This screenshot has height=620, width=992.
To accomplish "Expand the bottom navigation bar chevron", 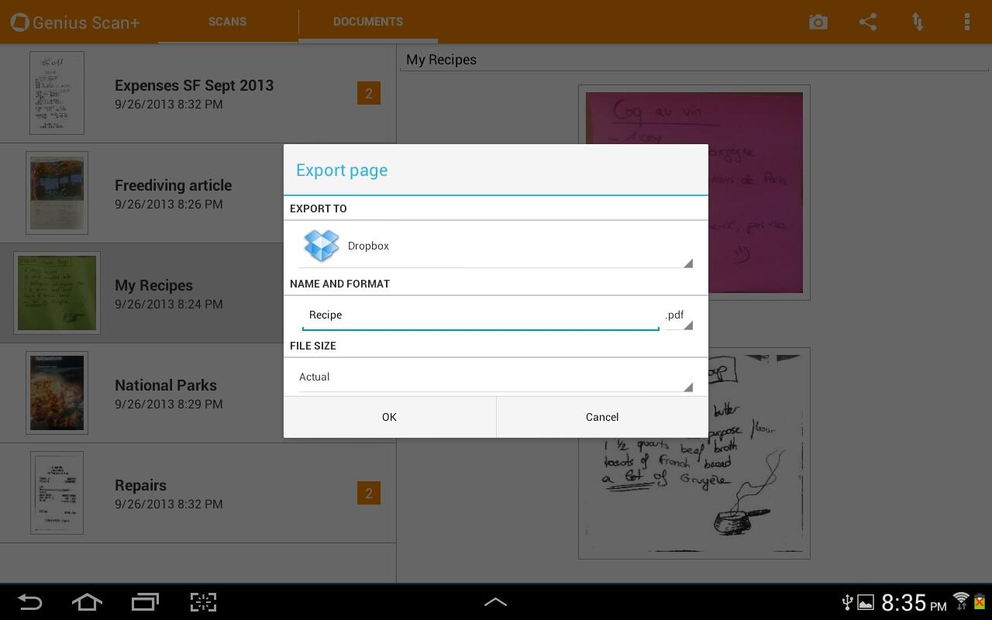I will (x=495, y=602).
